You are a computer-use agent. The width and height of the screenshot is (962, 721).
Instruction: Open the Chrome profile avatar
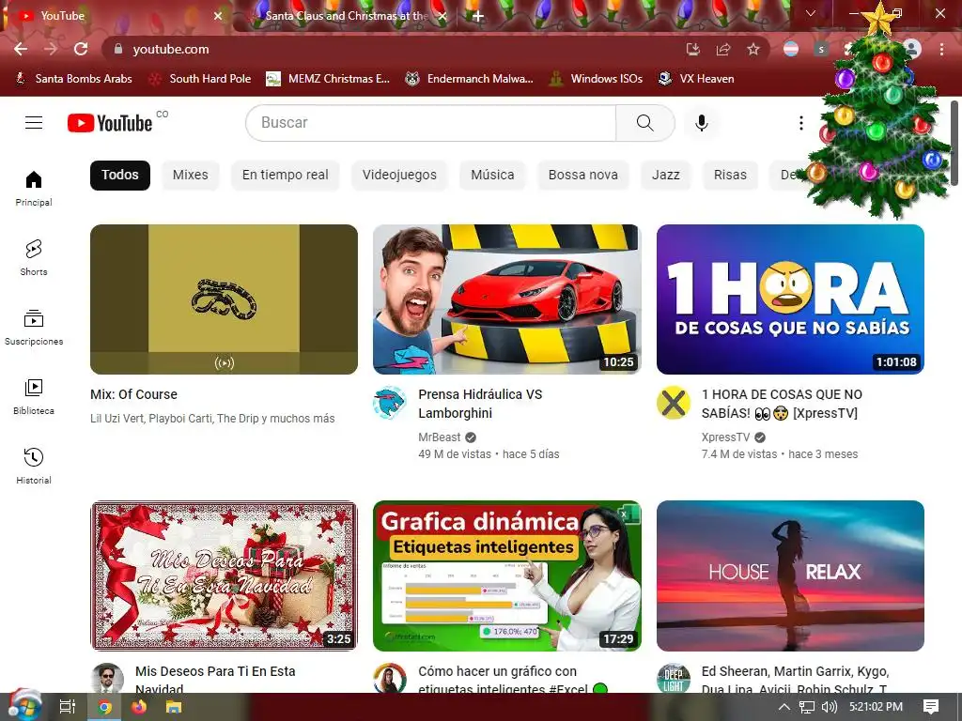coord(912,49)
